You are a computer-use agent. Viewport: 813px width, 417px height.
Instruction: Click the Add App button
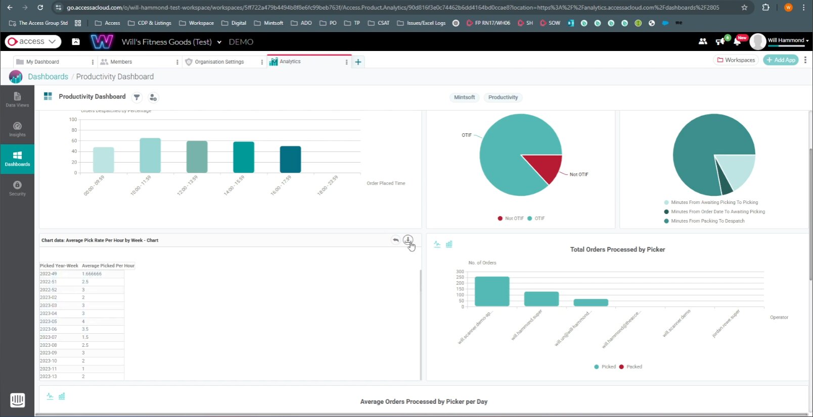coord(781,60)
